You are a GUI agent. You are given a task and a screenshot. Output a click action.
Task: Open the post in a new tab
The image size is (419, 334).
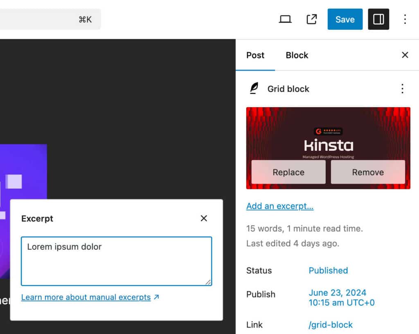(311, 19)
